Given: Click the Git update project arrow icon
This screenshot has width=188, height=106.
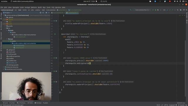Looking at the screenshot, I should [x=167, y=10].
